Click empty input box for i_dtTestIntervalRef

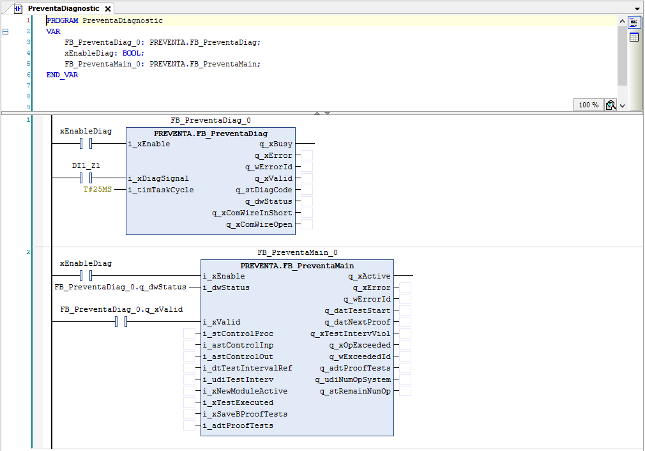[x=189, y=368]
